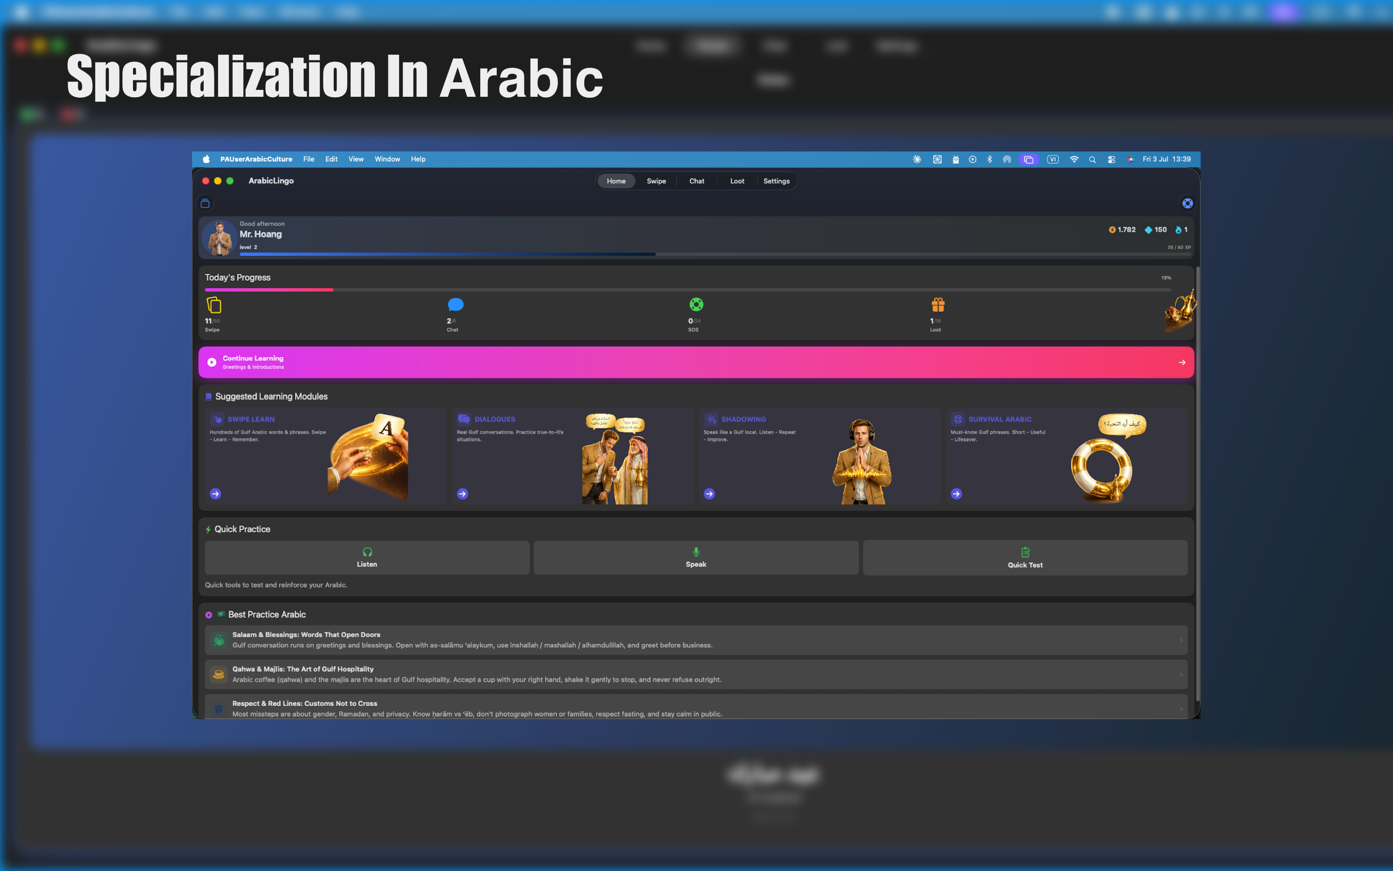Viewport: 1393px width, 871px height.
Task: Click the Continue Learning banner
Action: pos(696,362)
